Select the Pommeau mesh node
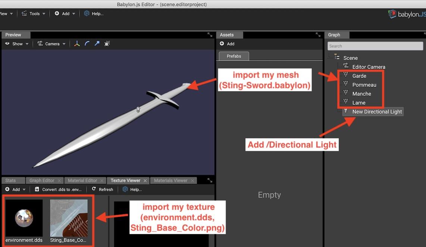This screenshot has height=247, width=426. click(x=364, y=85)
